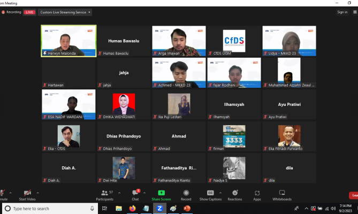This screenshot has width=358, height=214.
Task: Click the Sign in button
Action: [x=342, y=12]
